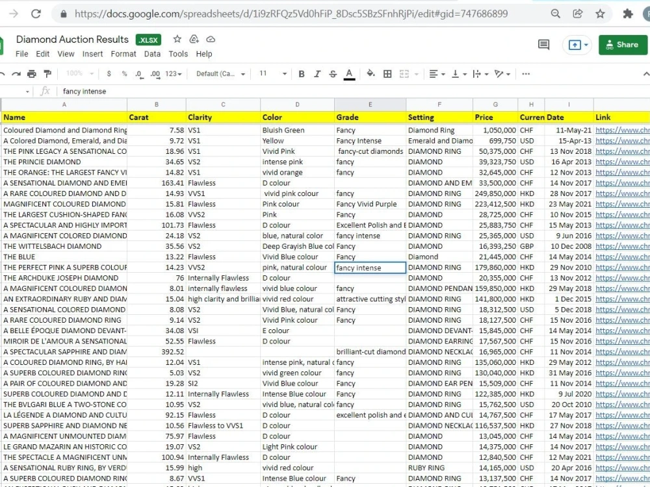650x487 pixels.
Task: Format as percent with % icon
Action: coord(124,74)
